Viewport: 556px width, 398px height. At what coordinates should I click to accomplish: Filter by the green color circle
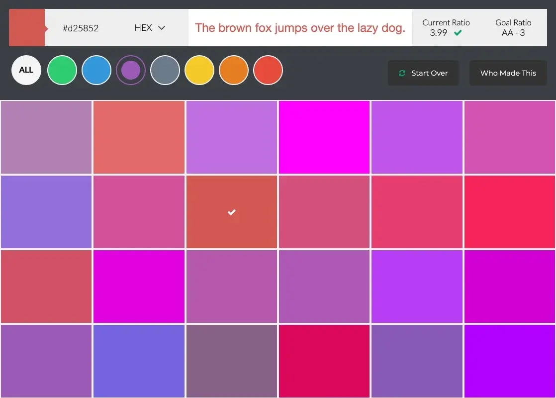coord(62,70)
